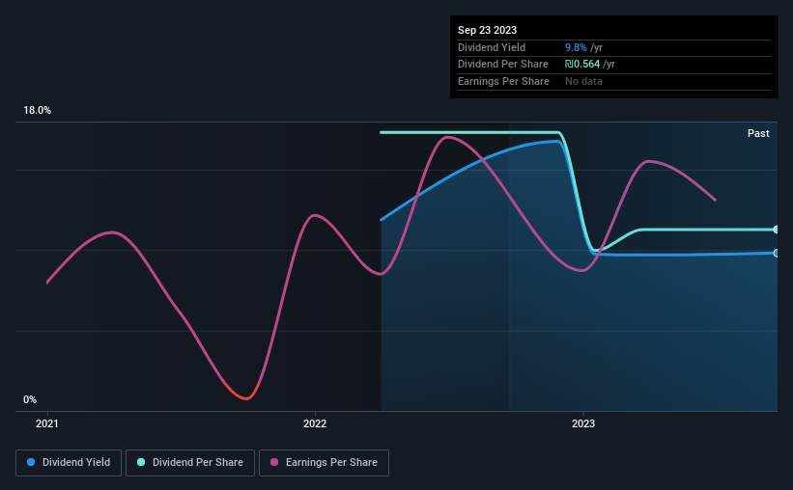Click the 2022 x-axis label
The height and width of the screenshot is (490, 793).
pyautogui.click(x=315, y=423)
